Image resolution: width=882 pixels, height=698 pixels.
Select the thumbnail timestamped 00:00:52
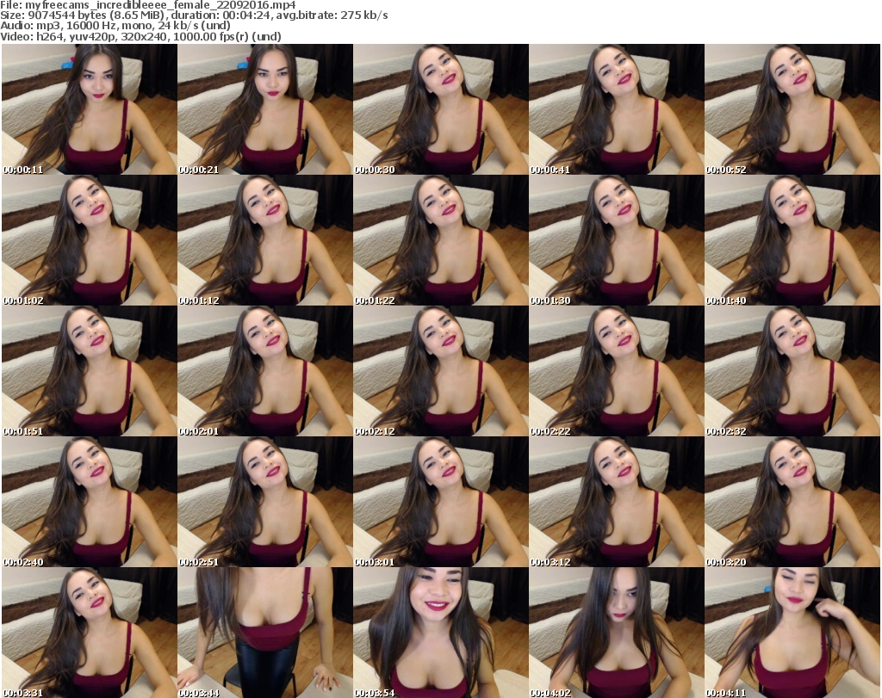click(x=792, y=109)
